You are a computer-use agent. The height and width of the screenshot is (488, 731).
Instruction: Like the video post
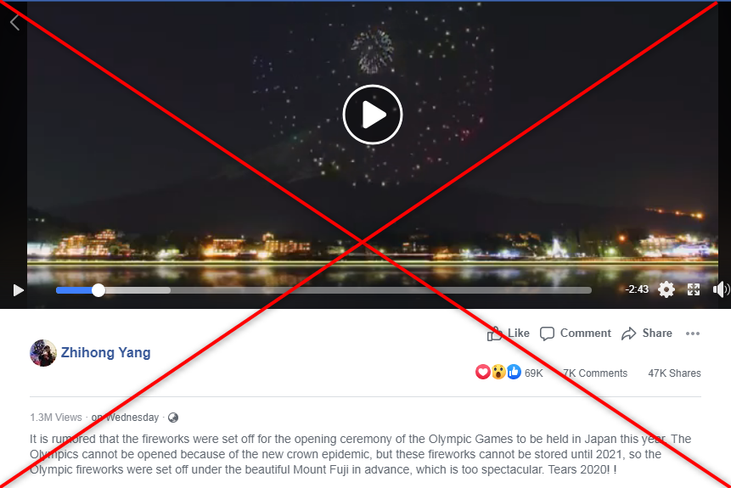point(509,334)
